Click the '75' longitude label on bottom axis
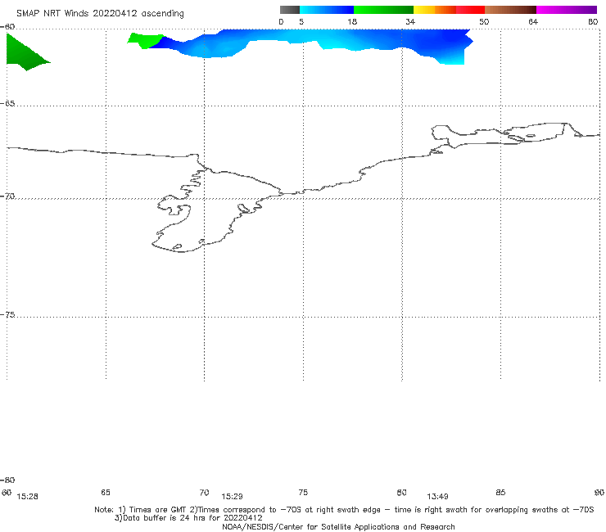Screen dimensions: 606x532 303,492
